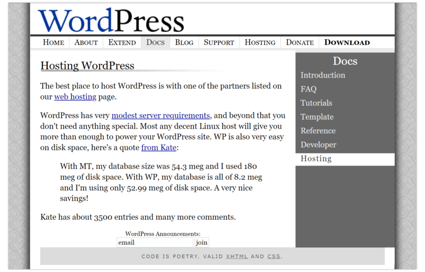Open the Hosting navigation item
Screen dimensions: 425x272
pos(259,42)
